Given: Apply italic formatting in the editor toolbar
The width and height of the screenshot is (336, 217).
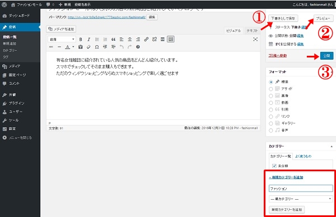Looking at the screenshot, I should click(x=88, y=39).
